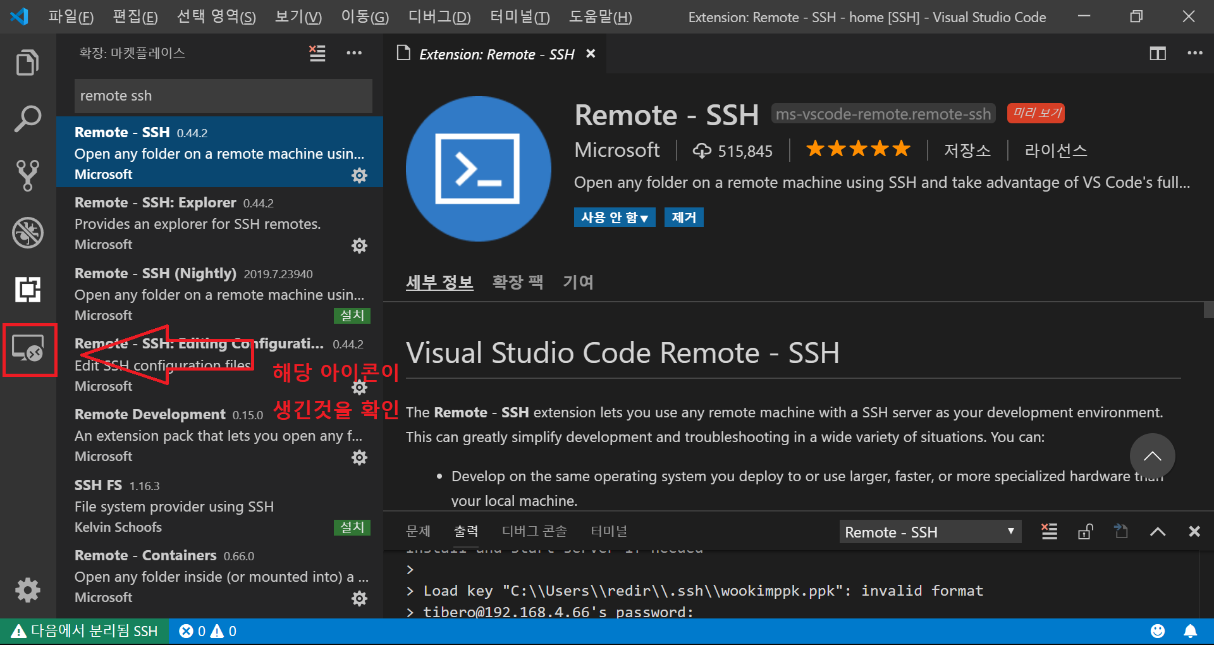Click the five-star rating
This screenshot has height=645, width=1214.
point(858,149)
